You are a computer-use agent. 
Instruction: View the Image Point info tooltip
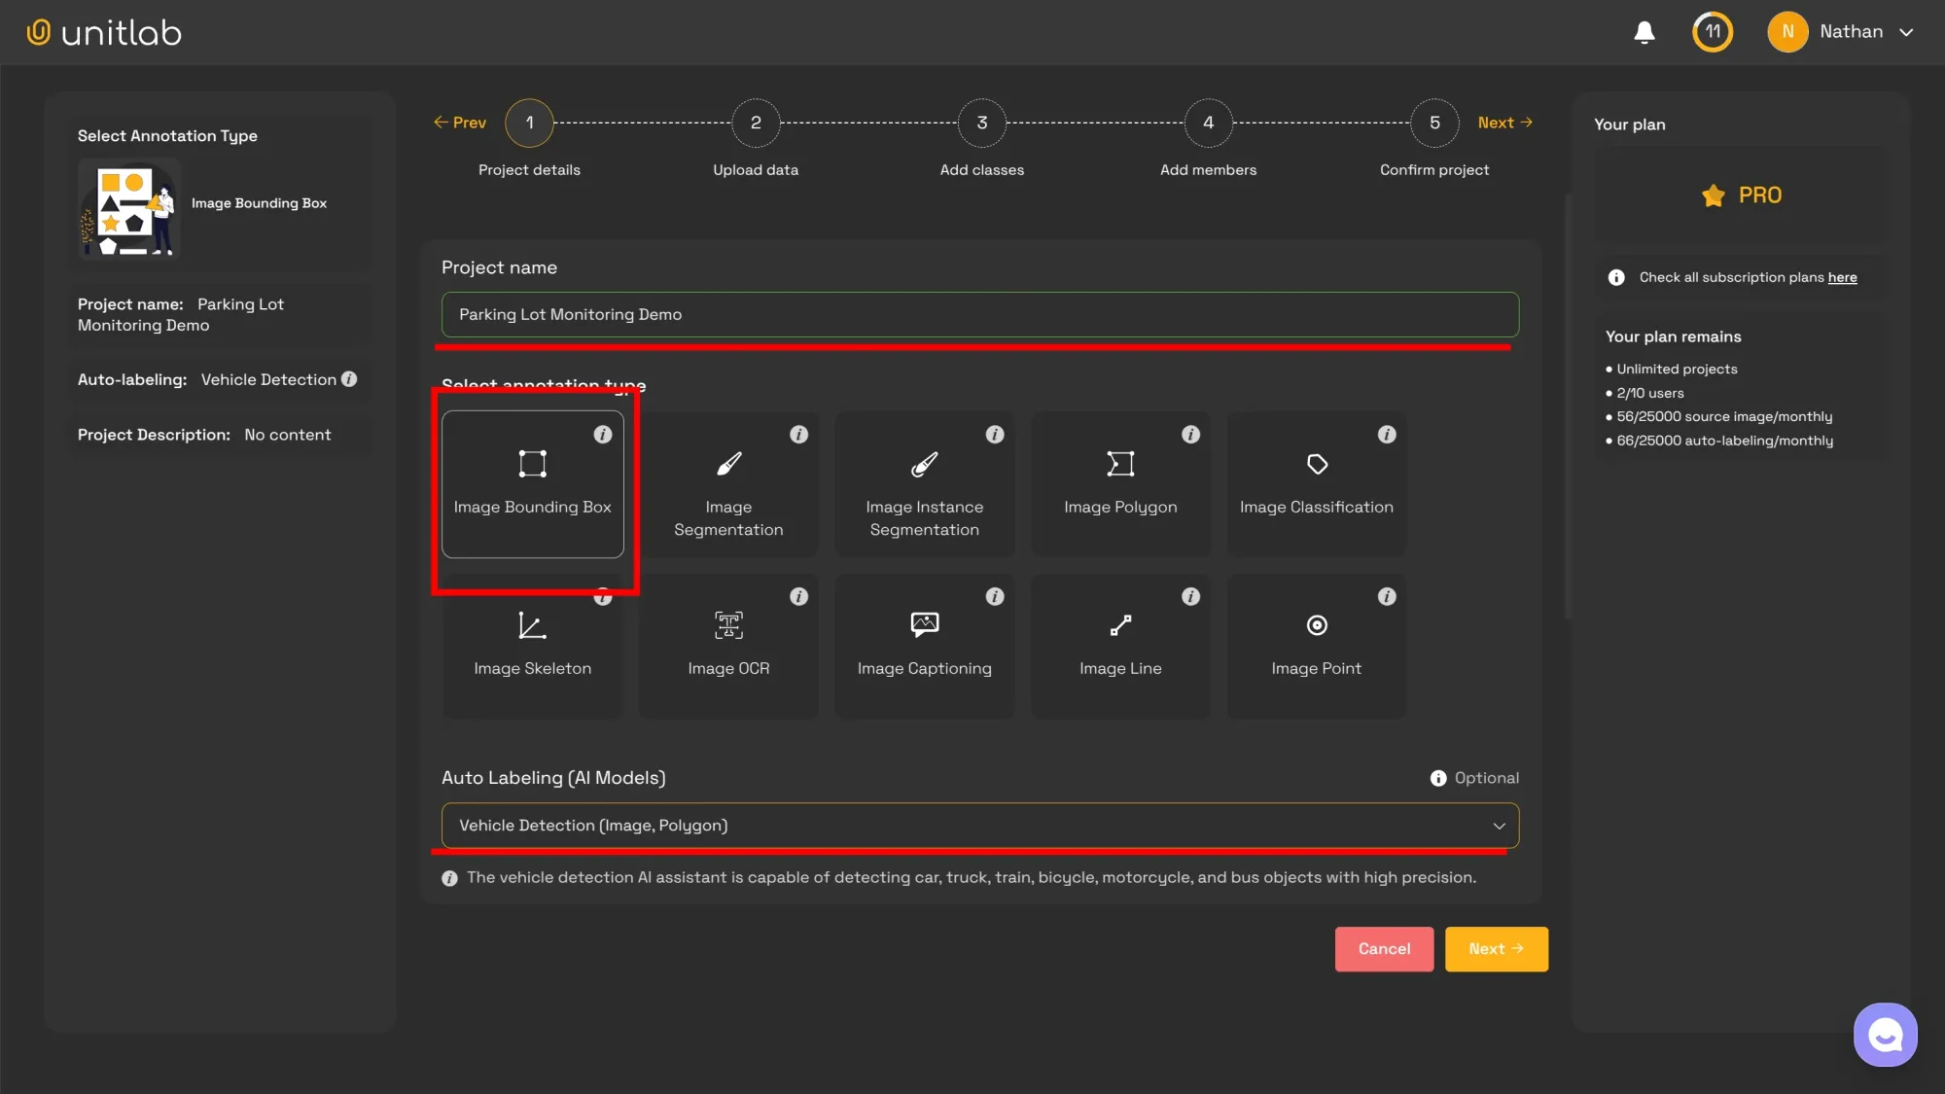(x=1387, y=596)
